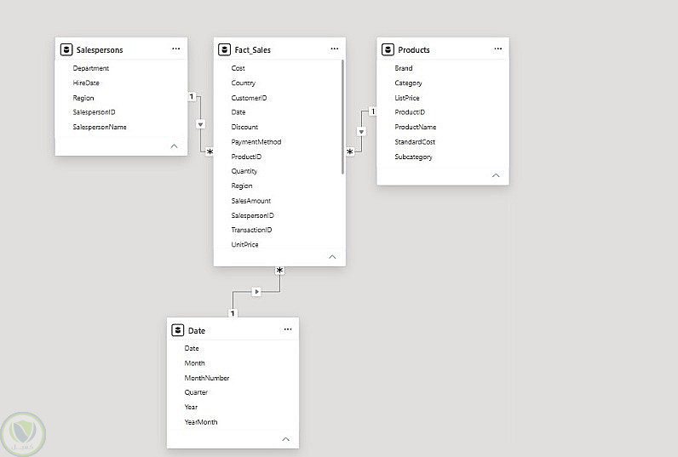This screenshot has width=678, height=457.
Task: Select the SalespersonID field in Salespersons
Action: coord(94,112)
